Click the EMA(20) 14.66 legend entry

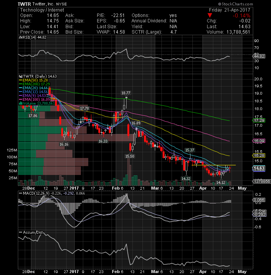33,88
